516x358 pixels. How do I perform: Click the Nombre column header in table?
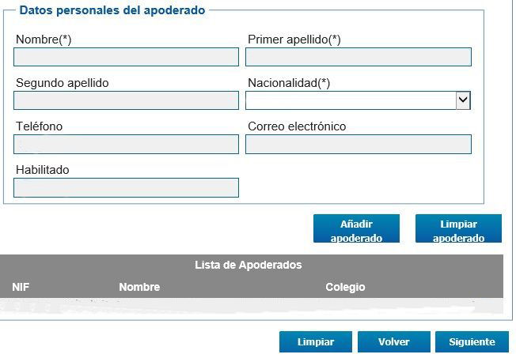(139, 288)
